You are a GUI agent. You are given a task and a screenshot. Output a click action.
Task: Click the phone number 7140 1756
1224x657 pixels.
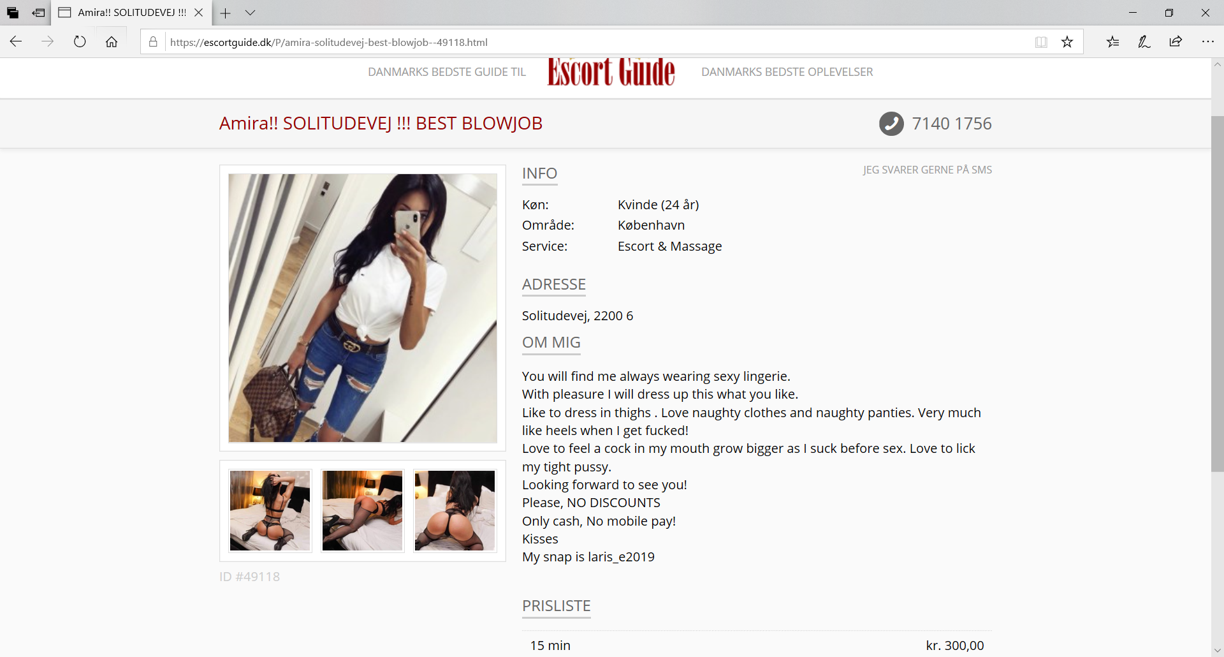(x=952, y=124)
